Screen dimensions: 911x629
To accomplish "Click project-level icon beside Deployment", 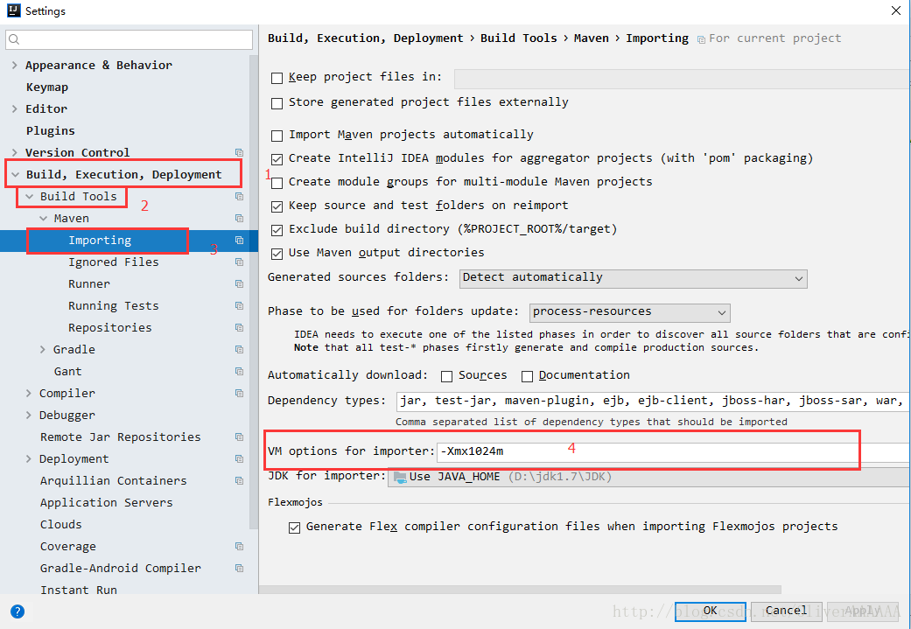I will coord(239,458).
